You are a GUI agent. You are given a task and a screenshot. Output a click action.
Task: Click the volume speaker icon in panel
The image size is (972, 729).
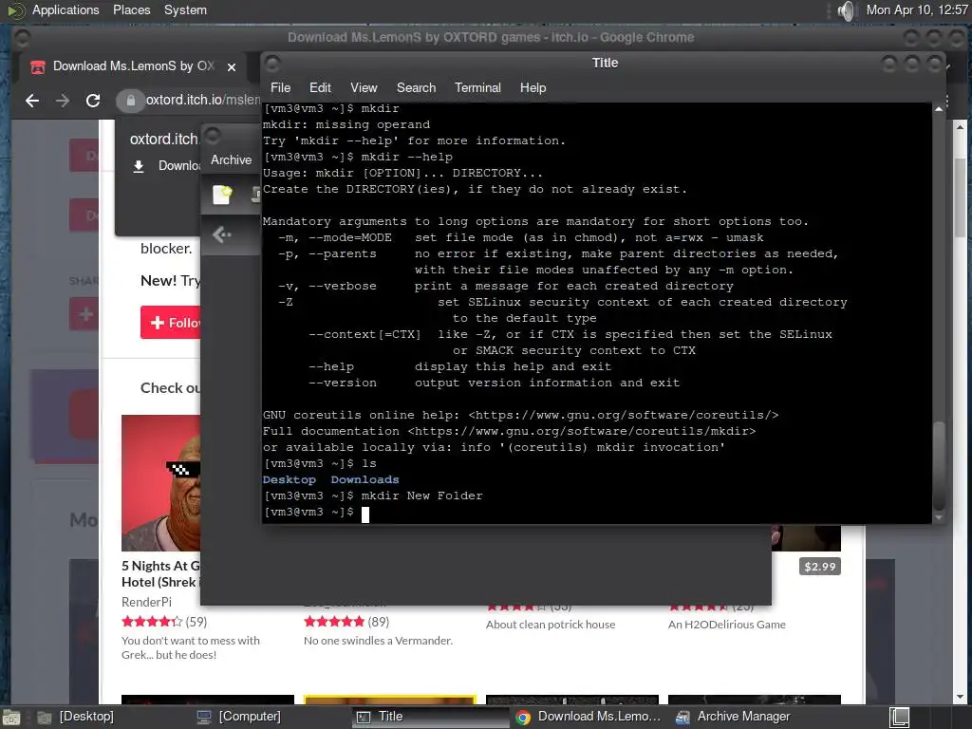click(846, 10)
